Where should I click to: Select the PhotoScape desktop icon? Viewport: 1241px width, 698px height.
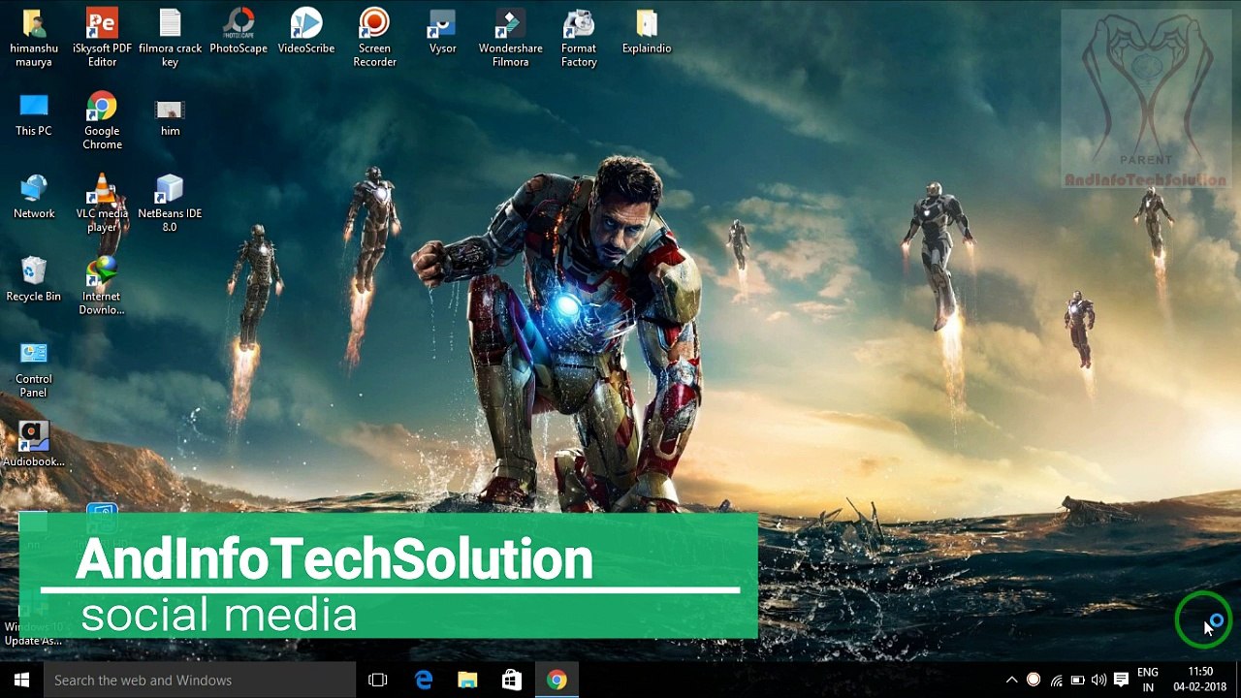[239, 31]
